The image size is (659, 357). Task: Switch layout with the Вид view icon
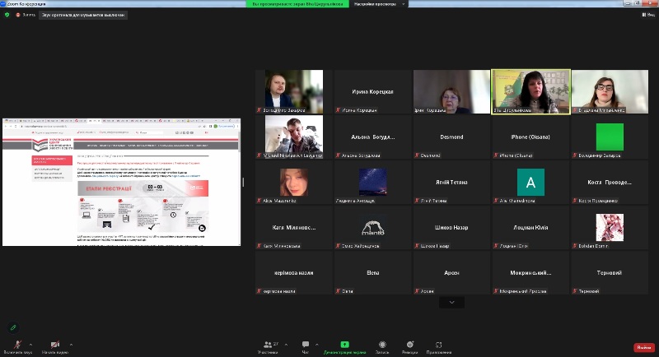pyautogui.click(x=648, y=15)
